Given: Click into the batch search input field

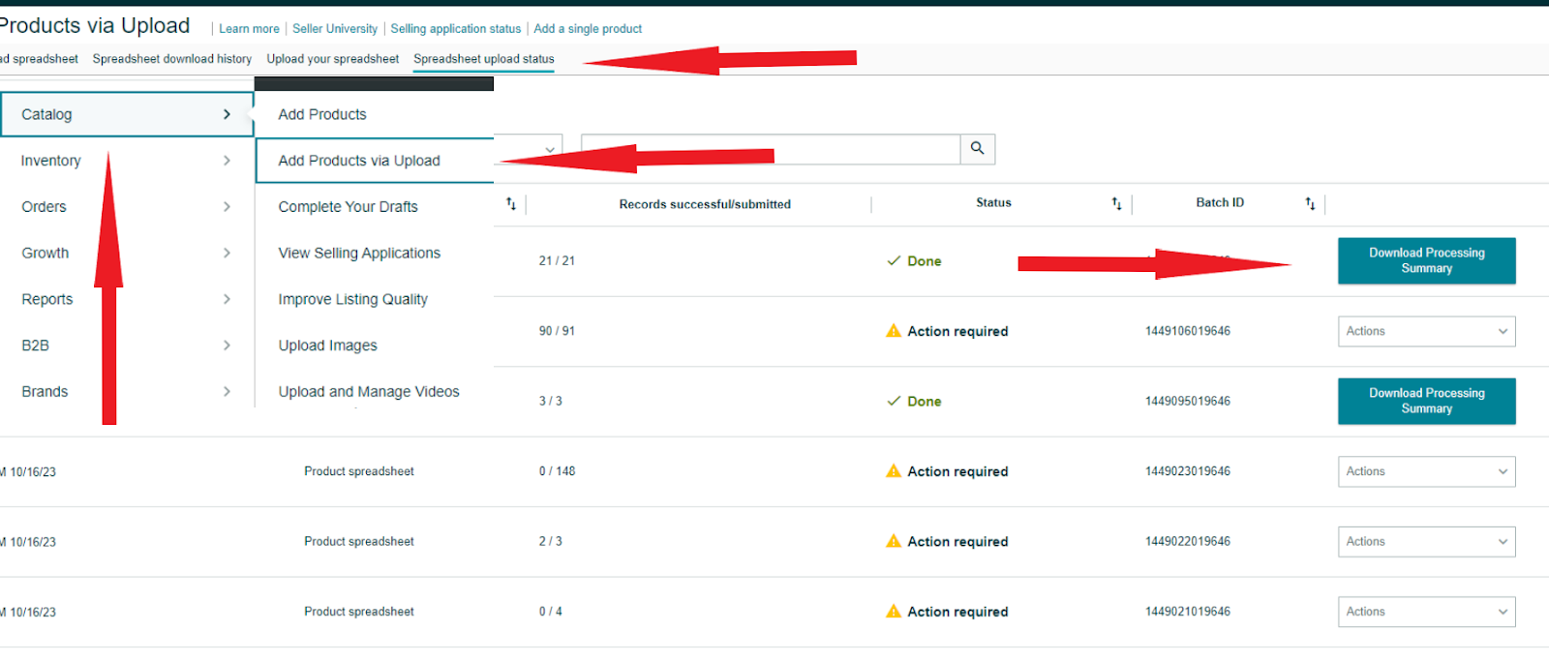Looking at the screenshot, I should point(771,149).
